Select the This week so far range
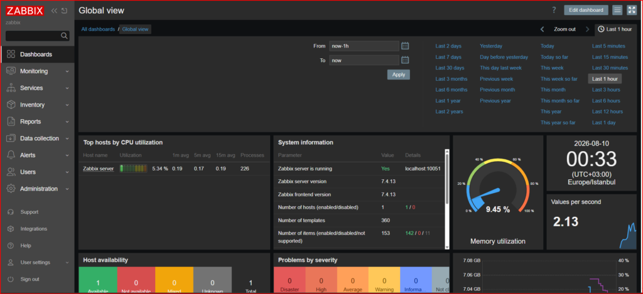This screenshot has height=294, width=643. click(x=559, y=78)
